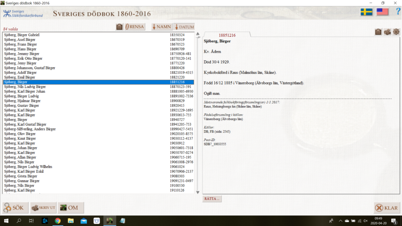Select row Sjöberg-Silfverling, Anders Birger

point(99,129)
